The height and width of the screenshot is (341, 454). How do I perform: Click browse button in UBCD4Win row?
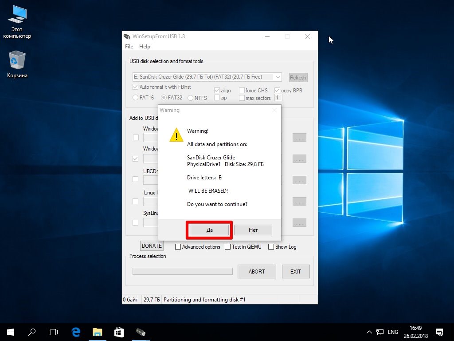coord(299,180)
